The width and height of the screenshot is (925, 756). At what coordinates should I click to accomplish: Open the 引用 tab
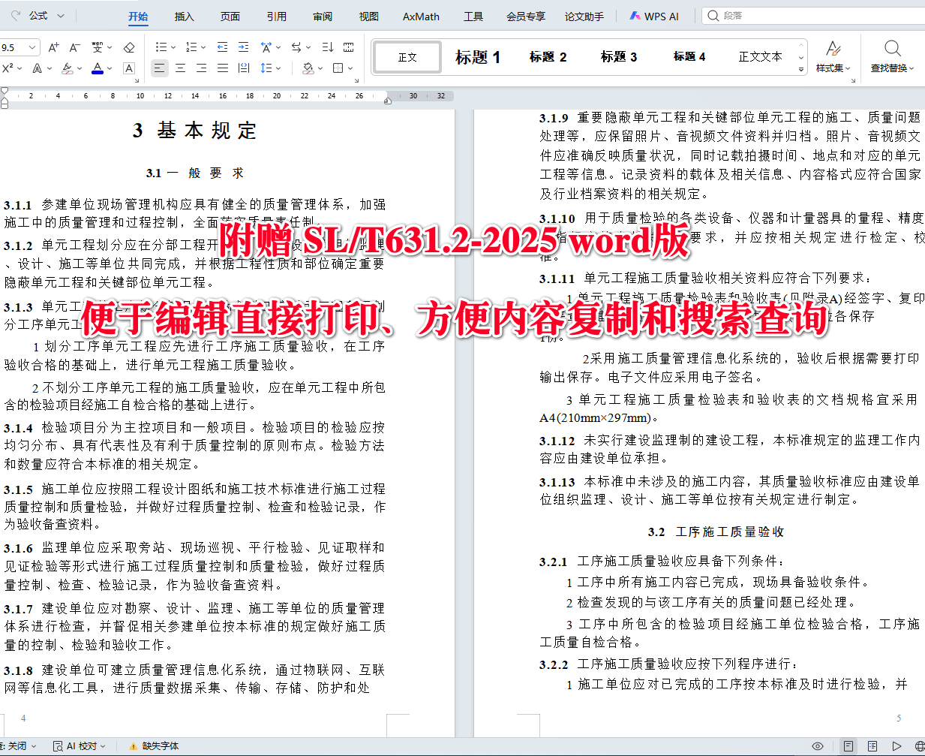276,17
